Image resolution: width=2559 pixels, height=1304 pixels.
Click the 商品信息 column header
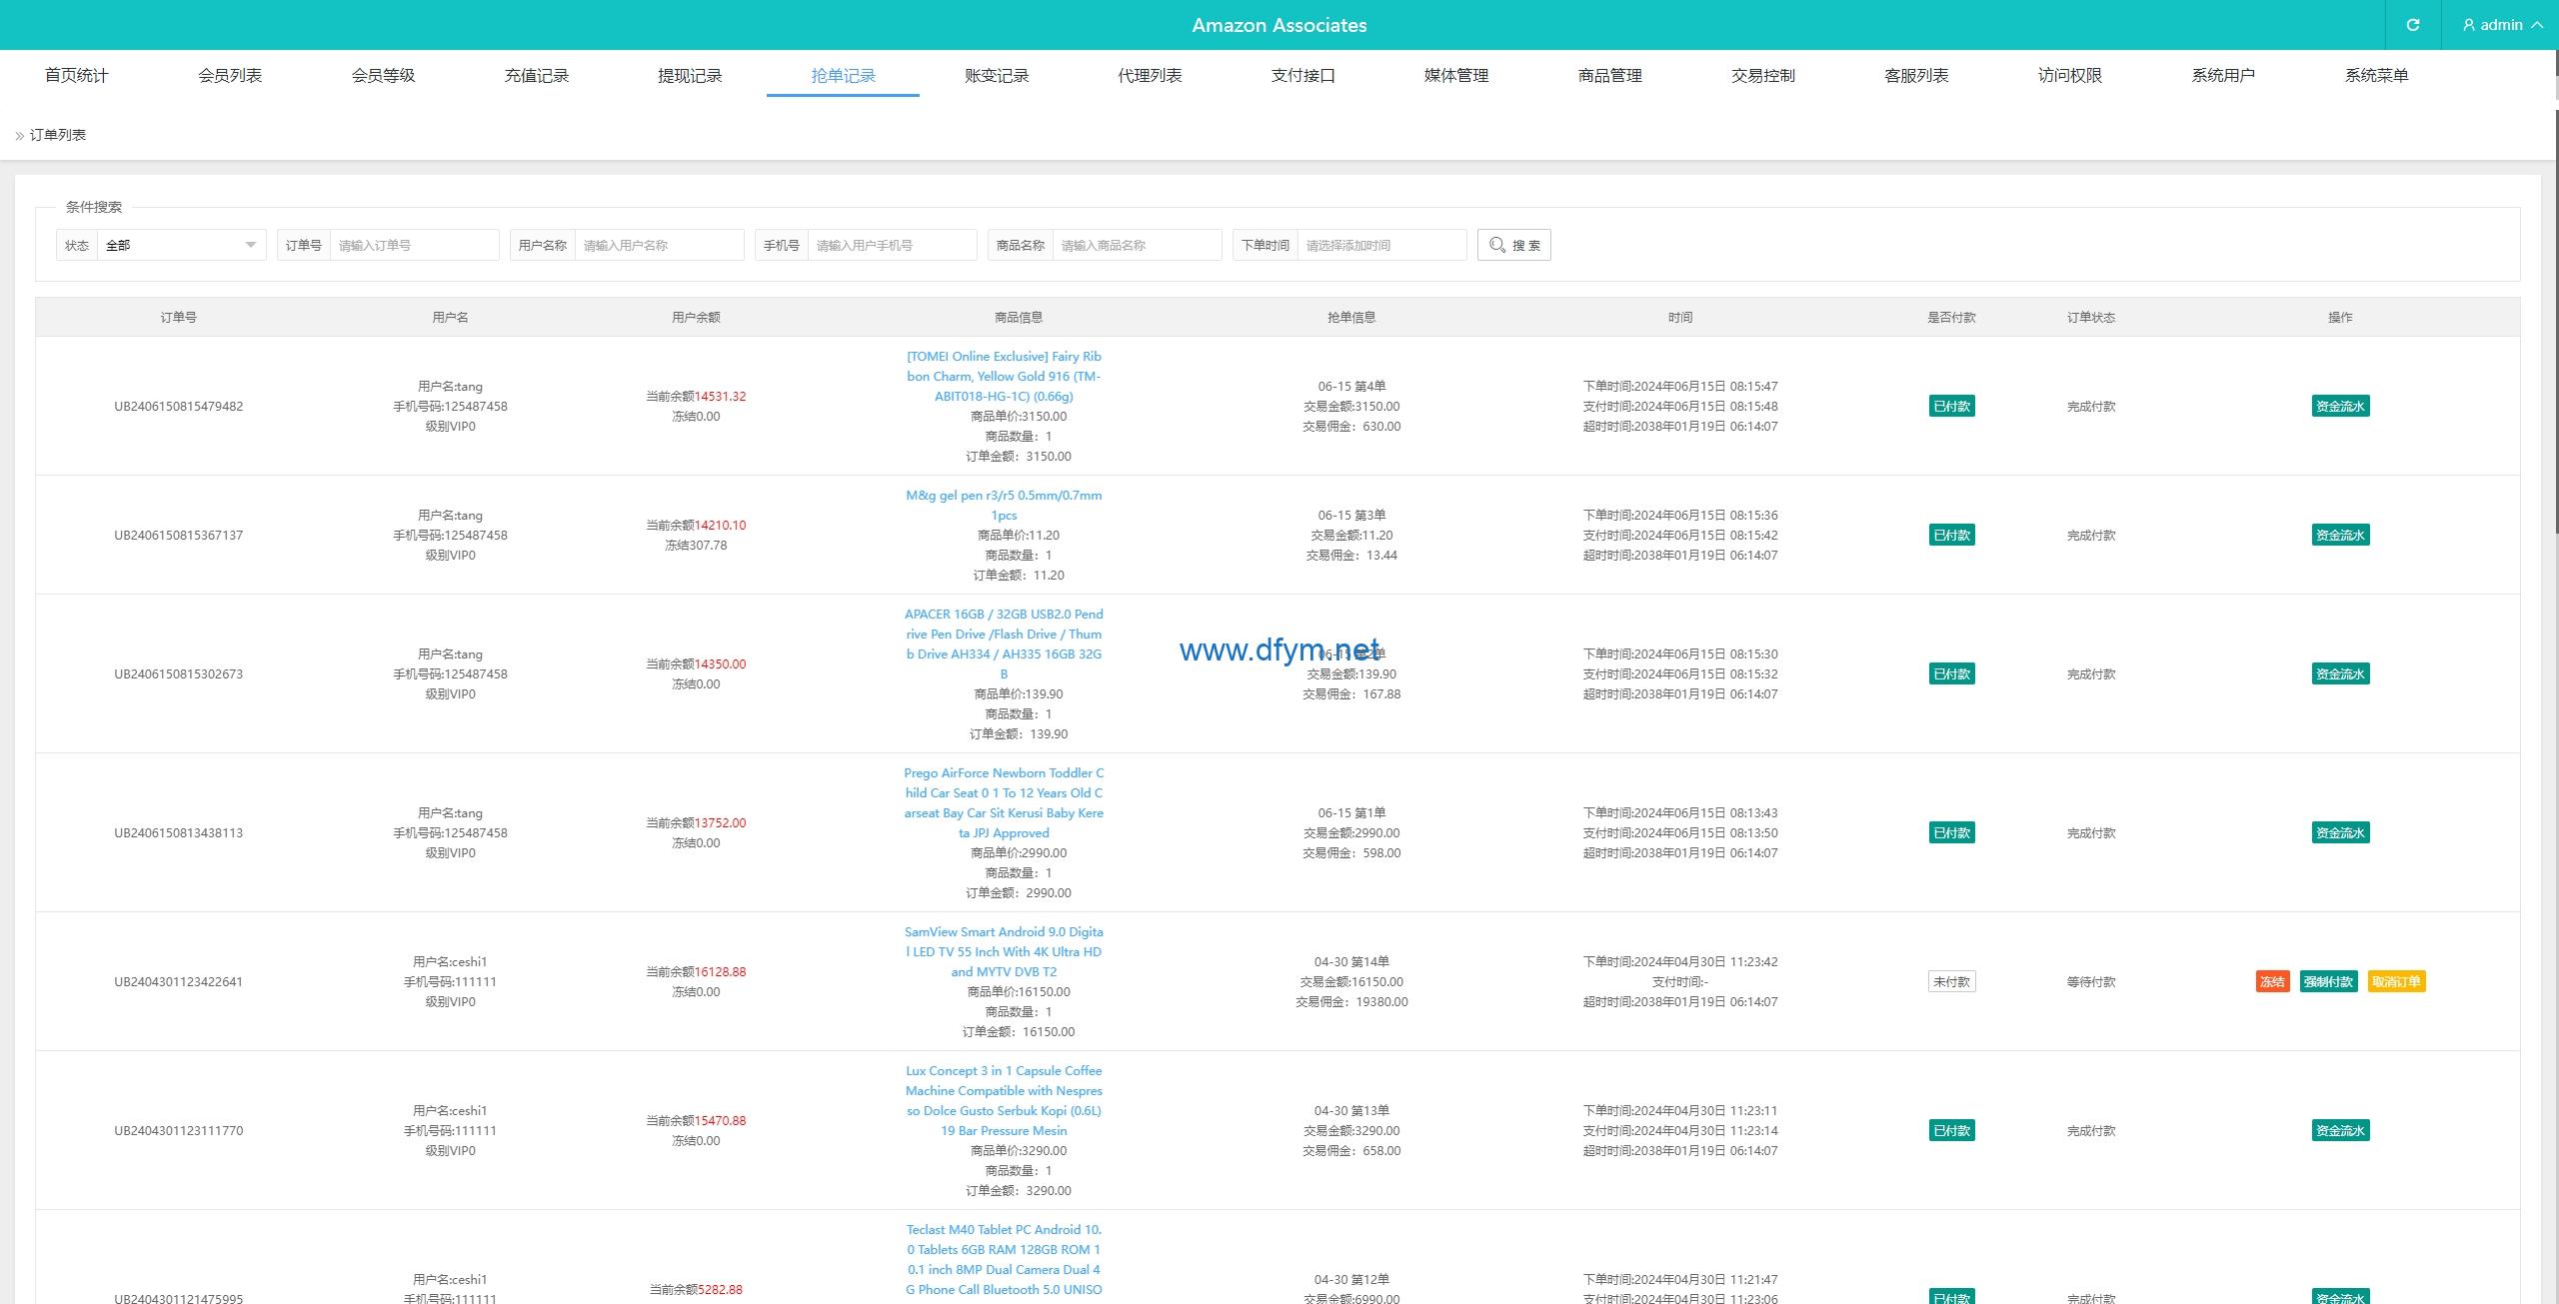click(1019, 317)
